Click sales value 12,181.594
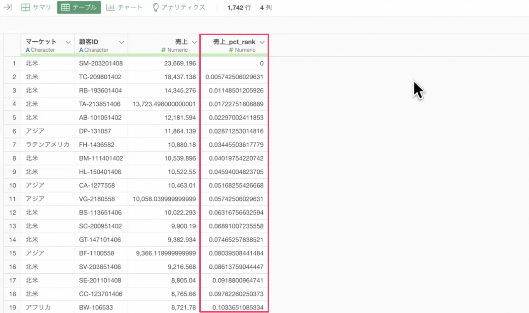 [x=180, y=118]
